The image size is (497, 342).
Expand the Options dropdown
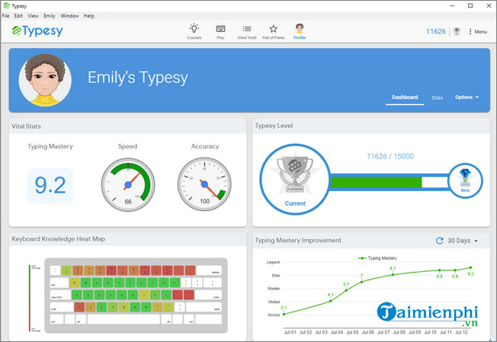pyautogui.click(x=467, y=97)
